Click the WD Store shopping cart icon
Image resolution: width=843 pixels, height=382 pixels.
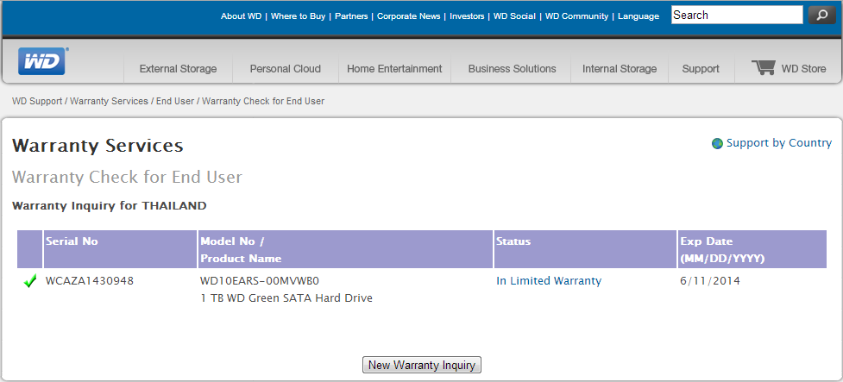pos(764,68)
